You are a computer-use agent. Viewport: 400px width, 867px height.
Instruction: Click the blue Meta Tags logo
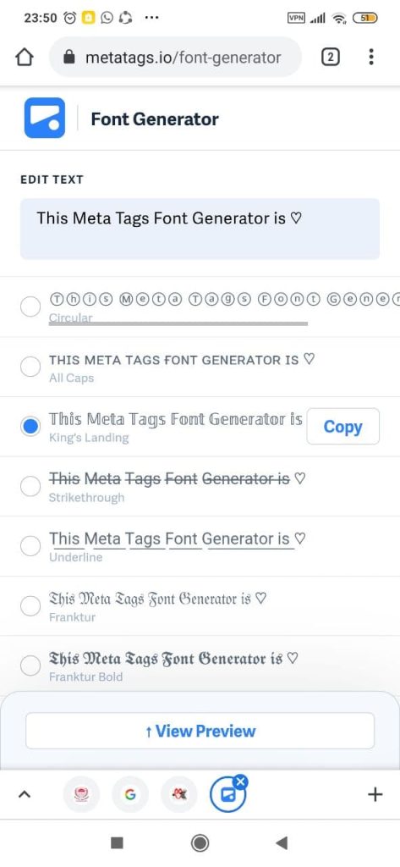pos(45,118)
